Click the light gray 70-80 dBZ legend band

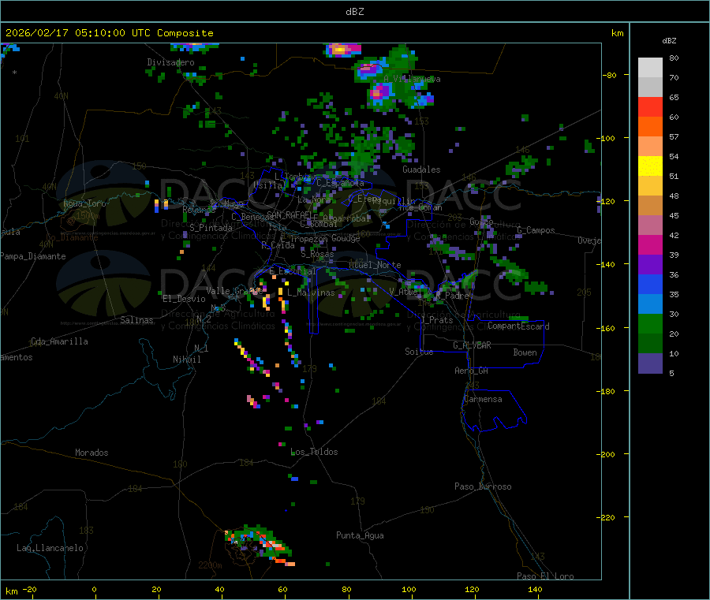point(650,68)
